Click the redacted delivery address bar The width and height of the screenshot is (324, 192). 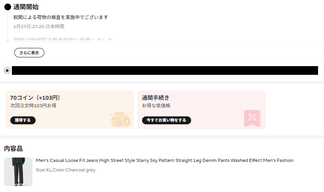tap(165, 70)
